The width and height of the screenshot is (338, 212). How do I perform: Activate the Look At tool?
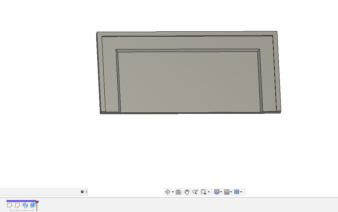178,192
